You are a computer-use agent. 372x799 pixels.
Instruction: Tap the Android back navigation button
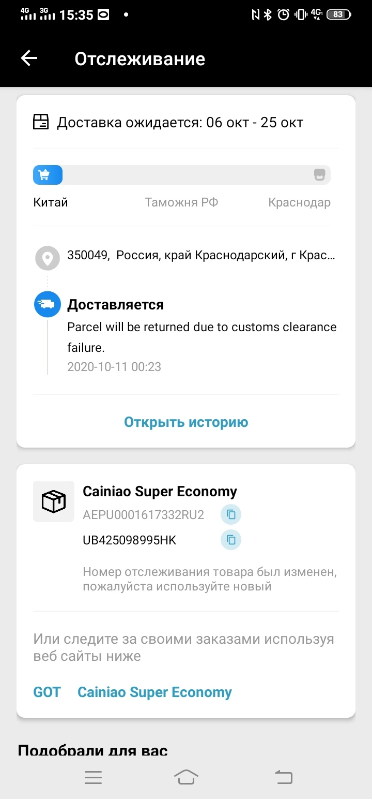[x=283, y=777]
